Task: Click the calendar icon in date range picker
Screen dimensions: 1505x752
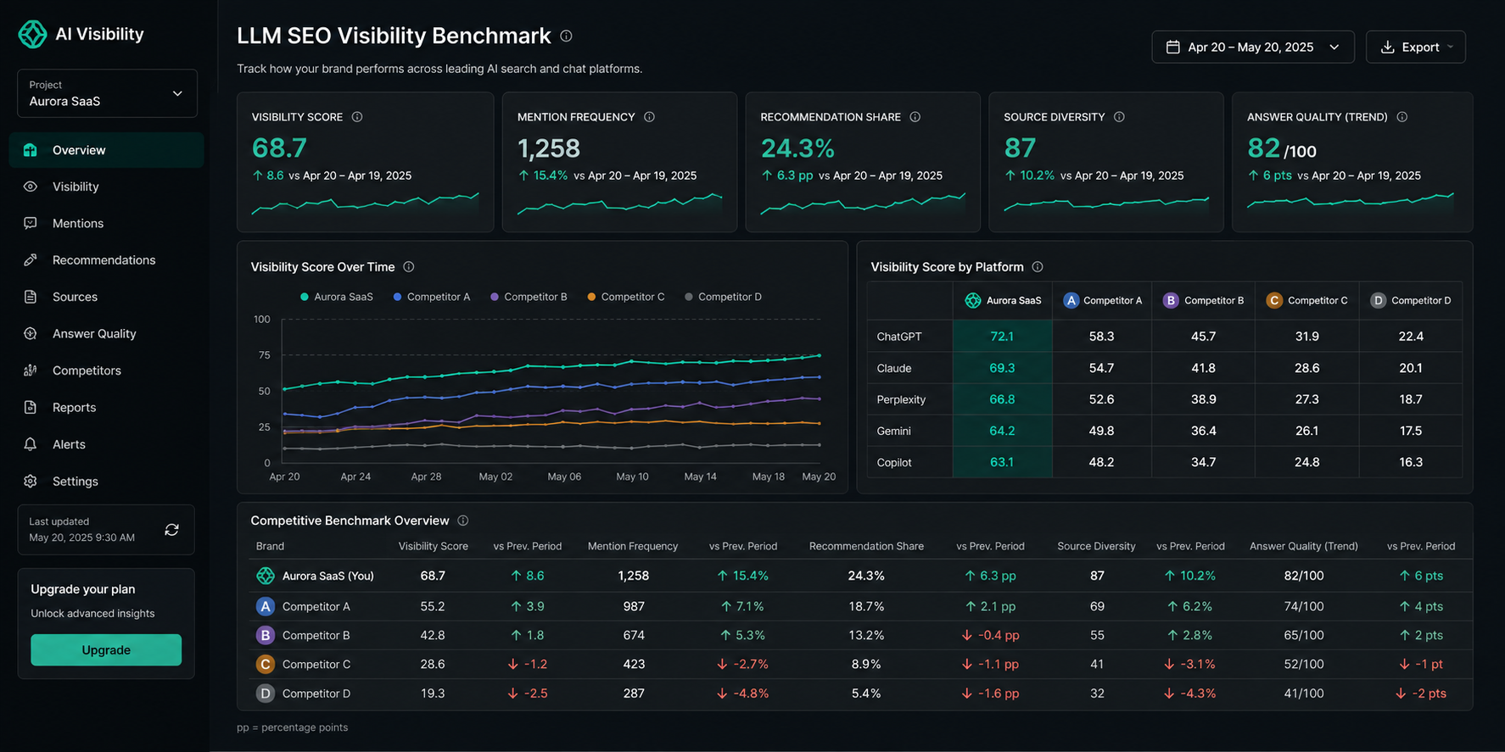Action: click(x=1173, y=47)
